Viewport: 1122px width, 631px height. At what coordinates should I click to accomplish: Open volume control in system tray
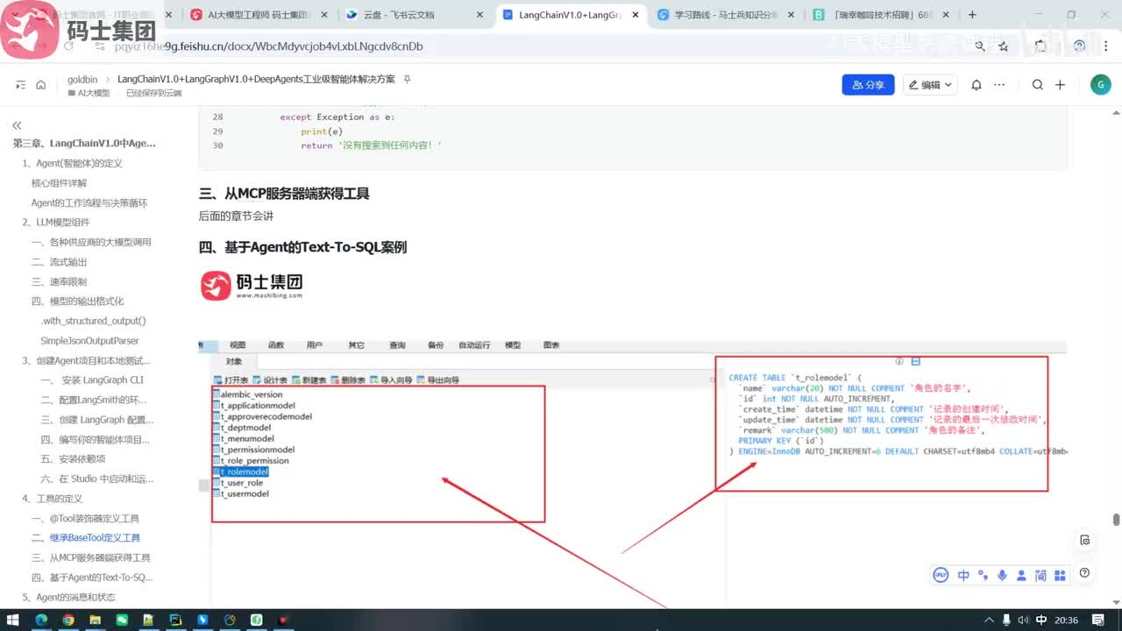pos(1022,620)
